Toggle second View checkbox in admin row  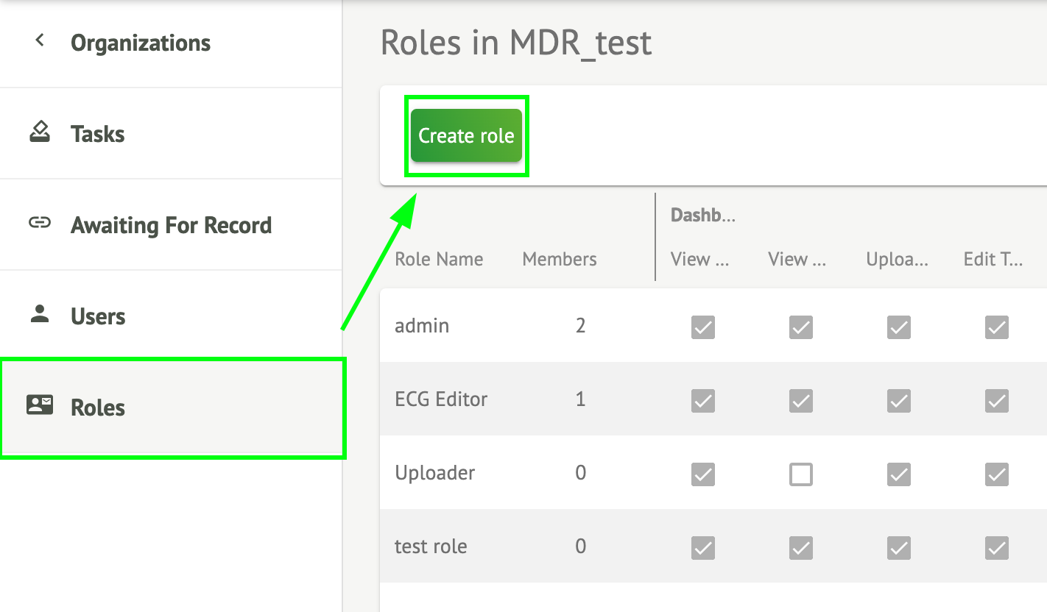(801, 327)
